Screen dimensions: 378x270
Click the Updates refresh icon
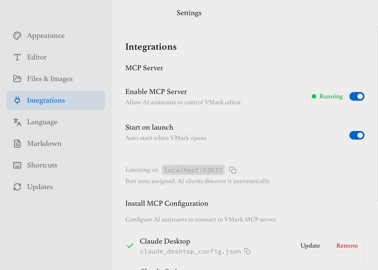(17, 187)
